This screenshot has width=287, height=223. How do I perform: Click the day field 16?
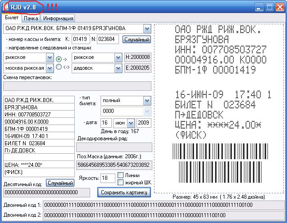pos(106,123)
